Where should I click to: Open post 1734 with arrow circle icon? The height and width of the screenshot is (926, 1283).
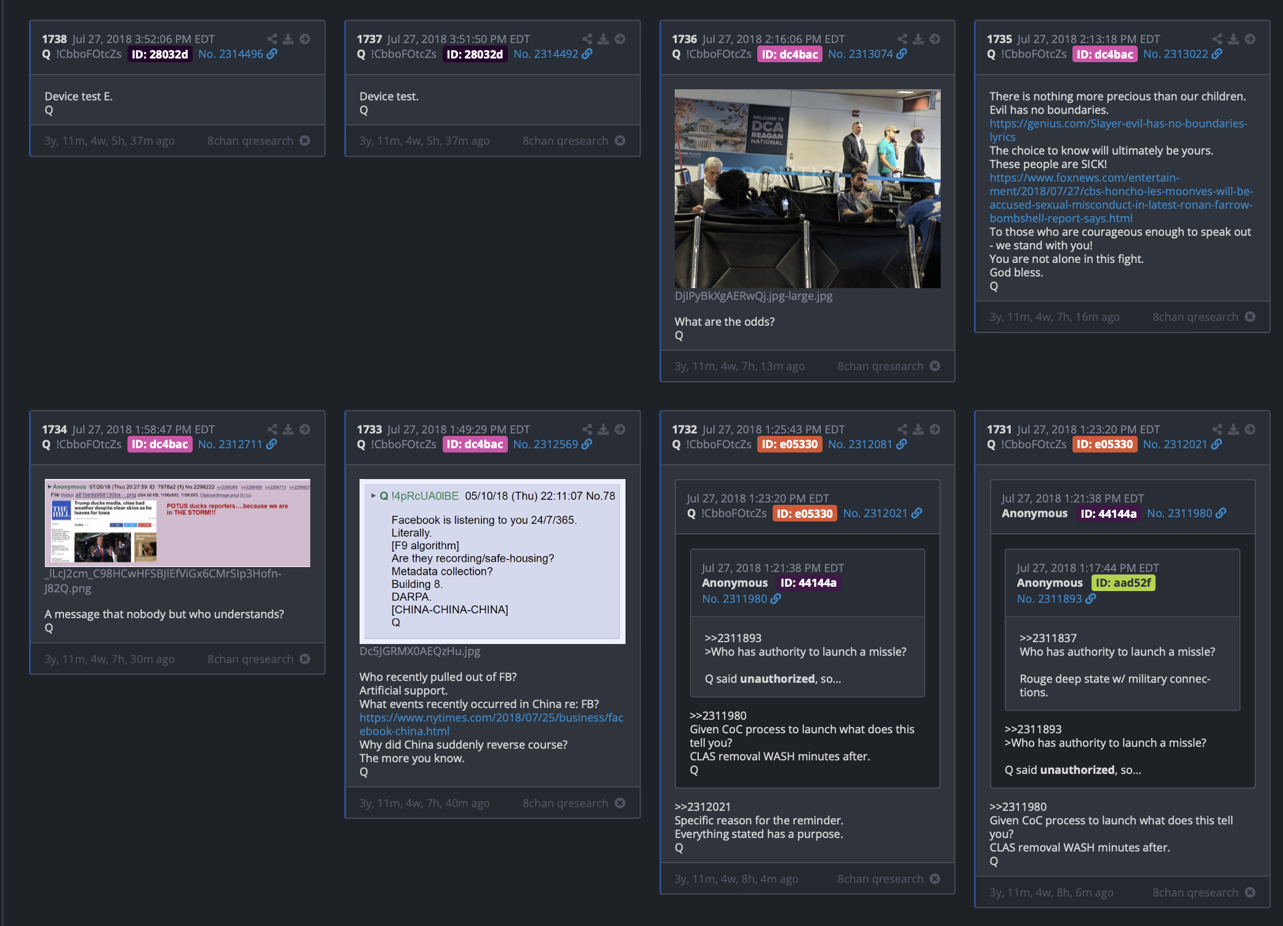pyautogui.click(x=305, y=429)
